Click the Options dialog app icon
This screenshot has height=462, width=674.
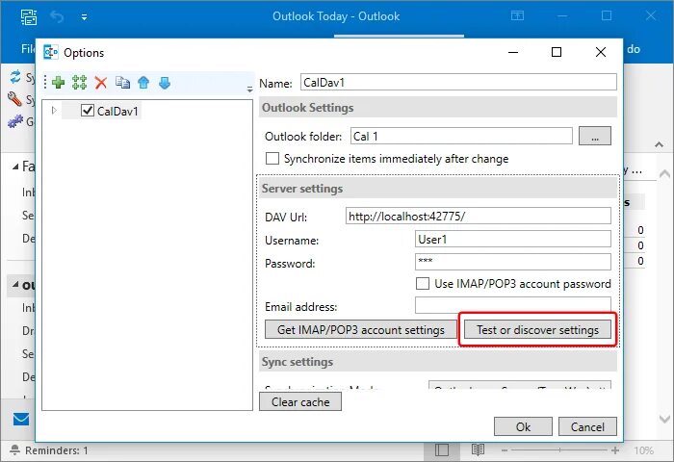51,52
